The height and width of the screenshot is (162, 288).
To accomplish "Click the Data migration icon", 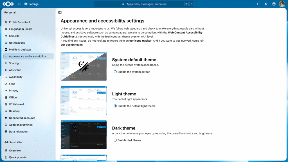I will [x=6, y=132].
